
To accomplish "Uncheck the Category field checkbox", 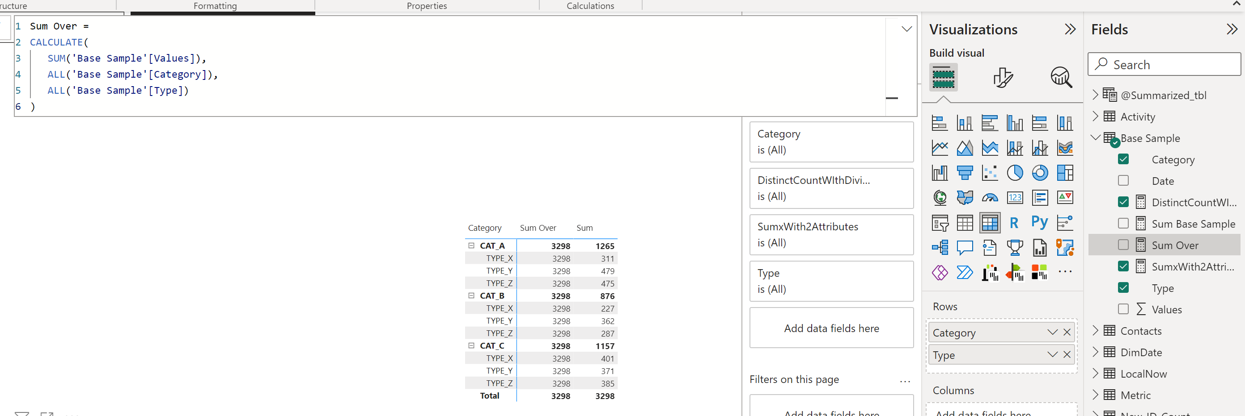I will coord(1123,159).
